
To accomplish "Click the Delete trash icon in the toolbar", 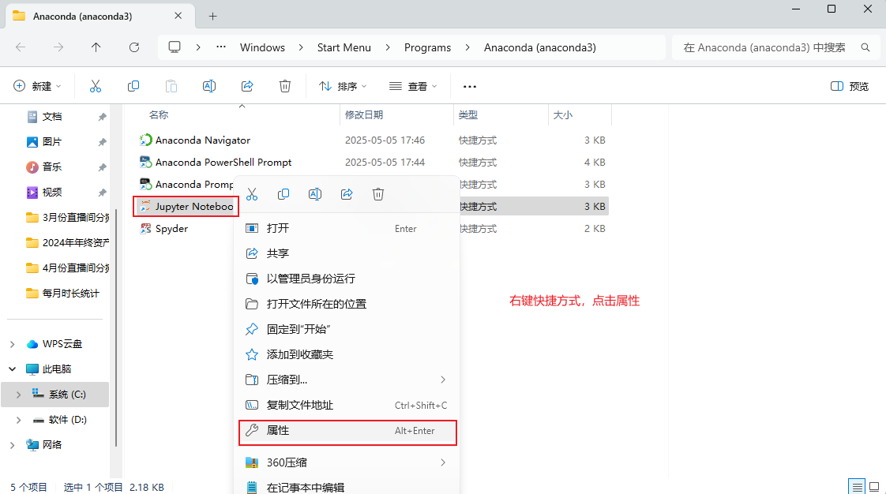I will click(x=285, y=86).
